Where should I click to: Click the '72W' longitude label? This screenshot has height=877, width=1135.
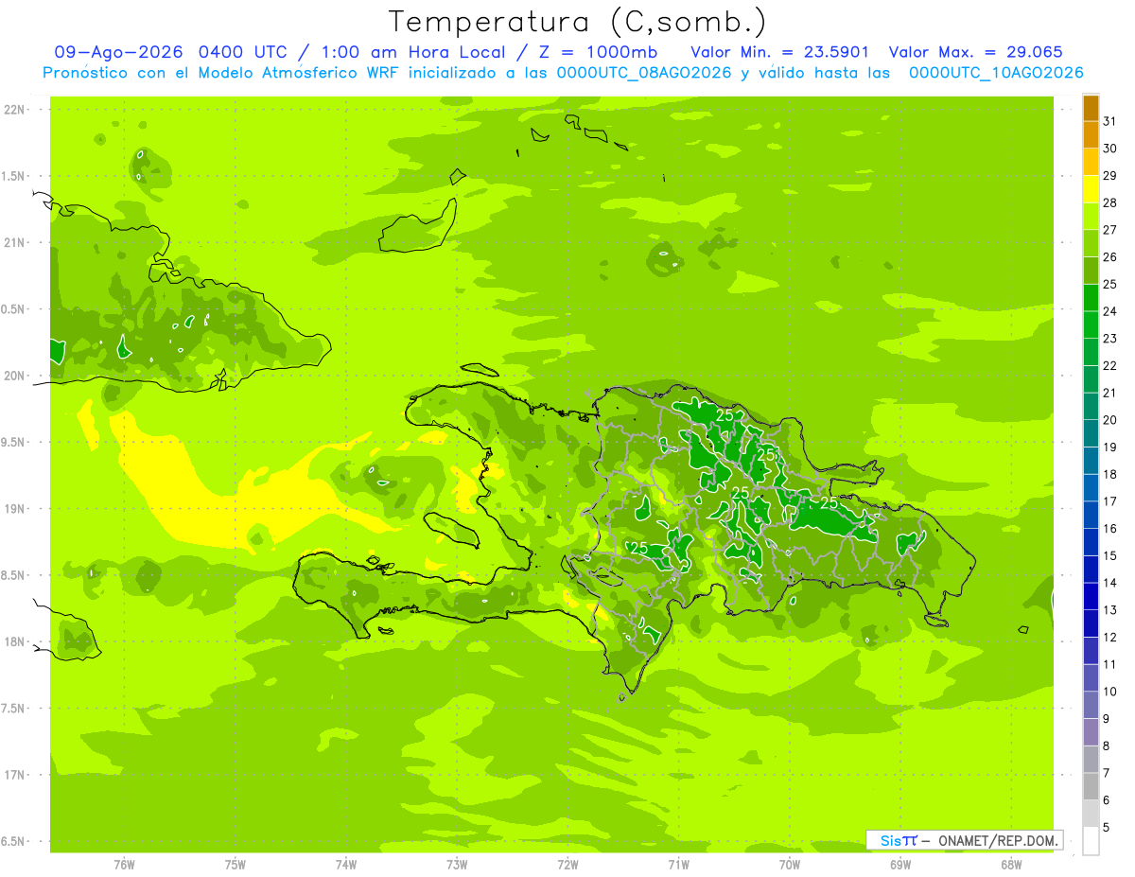pyautogui.click(x=568, y=864)
